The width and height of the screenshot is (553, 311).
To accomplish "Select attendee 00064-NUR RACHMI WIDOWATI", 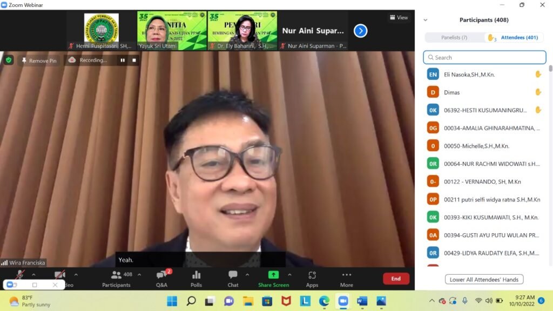I will (x=485, y=164).
